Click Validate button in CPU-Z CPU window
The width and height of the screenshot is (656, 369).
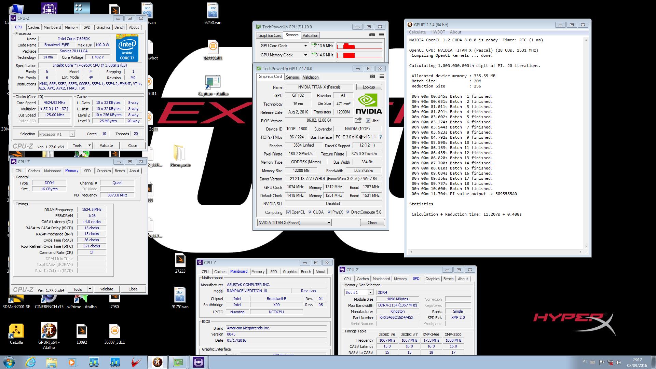(x=106, y=146)
